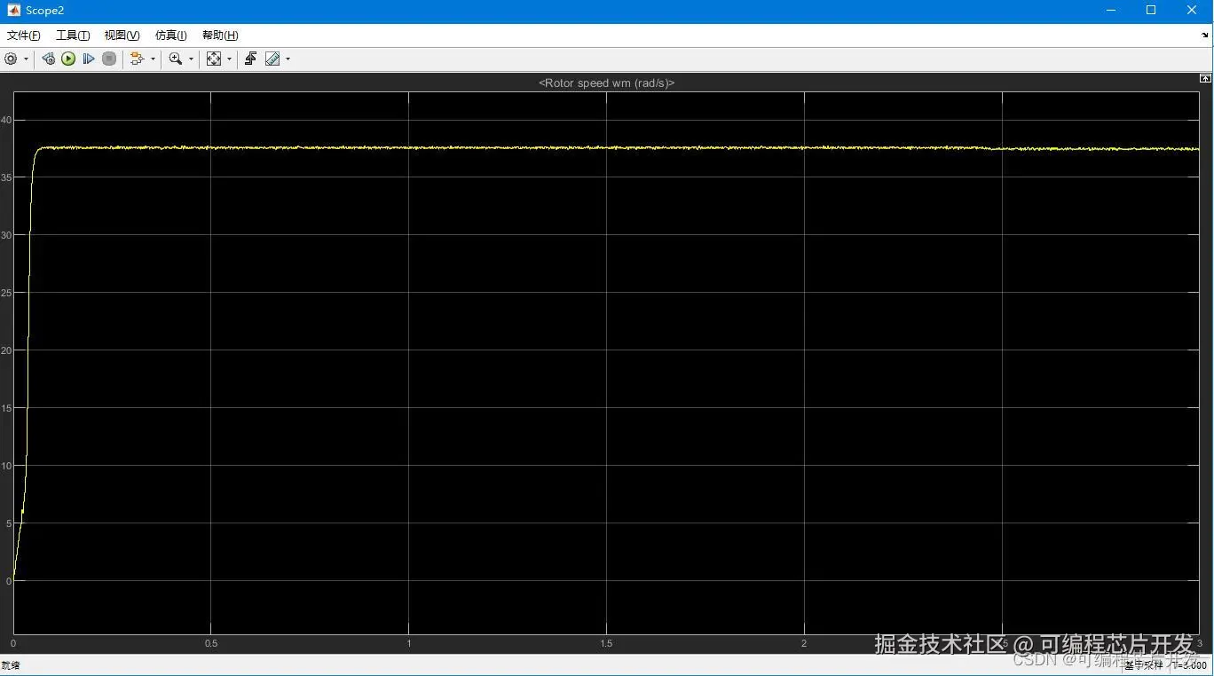Click the y-axis label 10
1214x676 pixels.
point(6,466)
